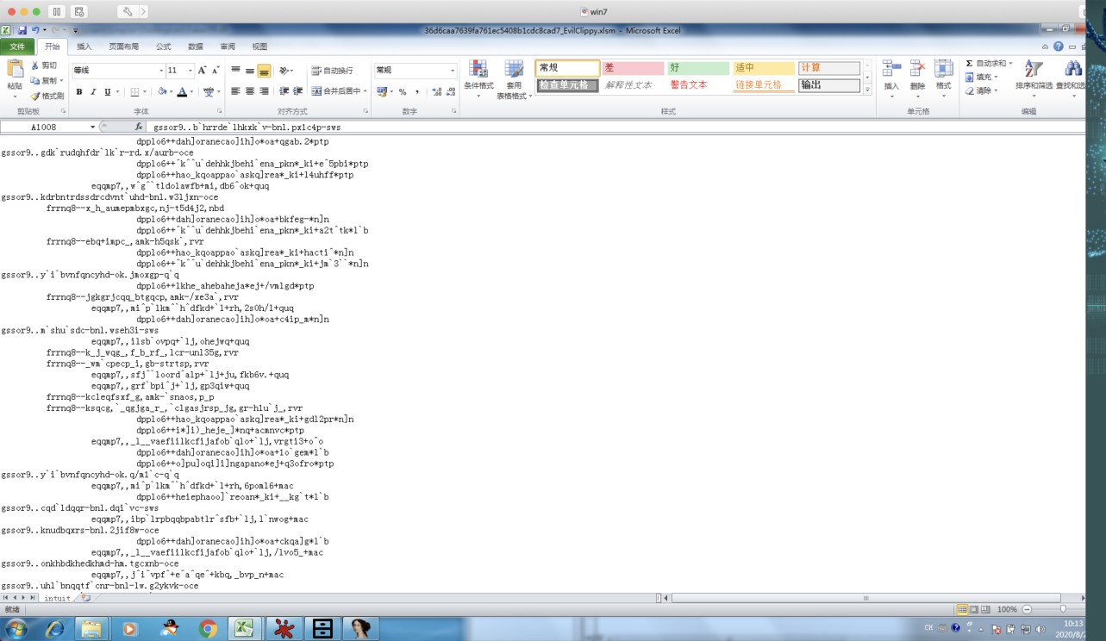Click the Paste (粘贴) clipboard icon
Screen dimensions: 1106x641
point(15,70)
